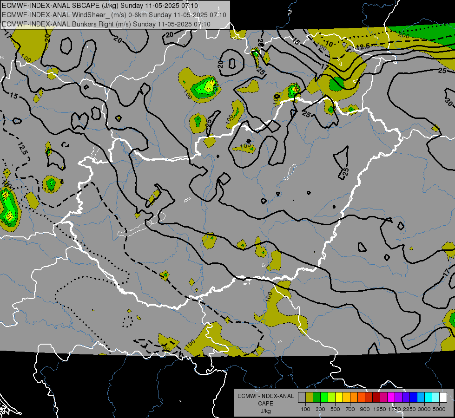Viewport: 455px width, 418px height.
Task: Click the 700 tick label under colorbar
Action: [350, 409]
